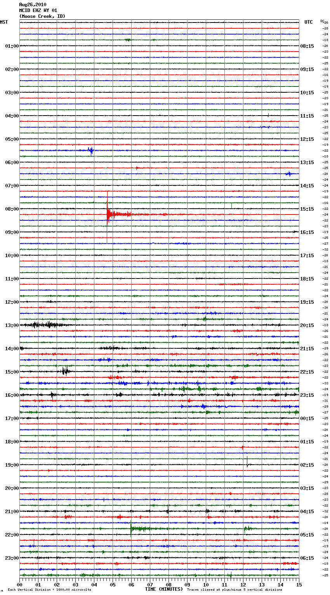The image size is (330, 595).
Task: Click the 04:15 UTC row label
Action: 307,512
